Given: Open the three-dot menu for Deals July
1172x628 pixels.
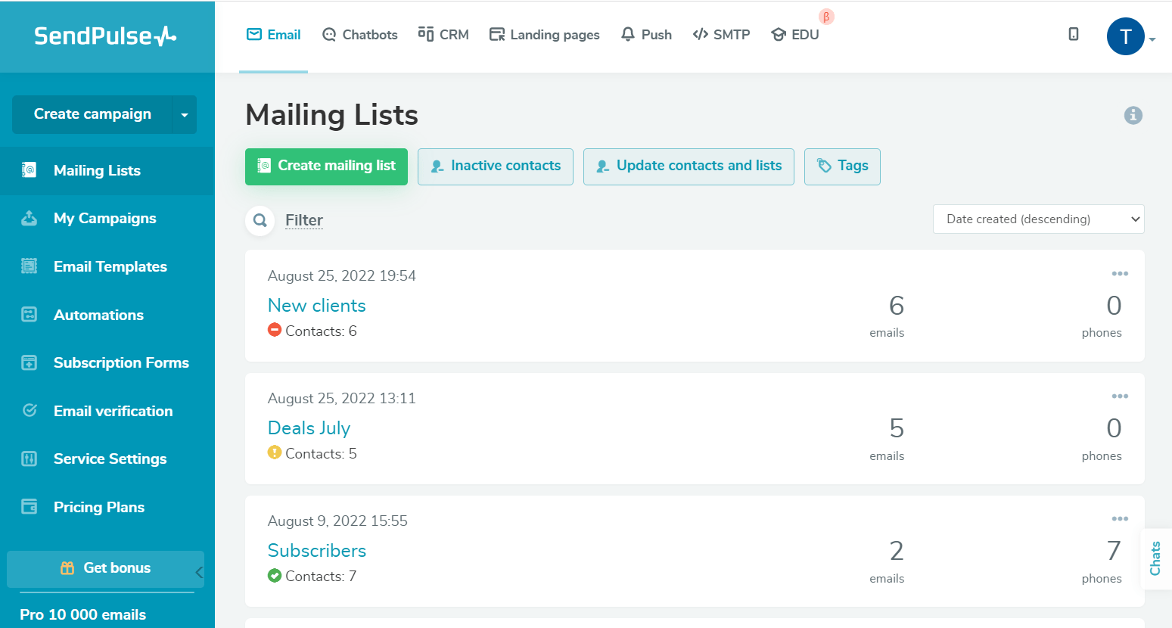Looking at the screenshot, I should pyautogui.click(x=1120, y=396).
